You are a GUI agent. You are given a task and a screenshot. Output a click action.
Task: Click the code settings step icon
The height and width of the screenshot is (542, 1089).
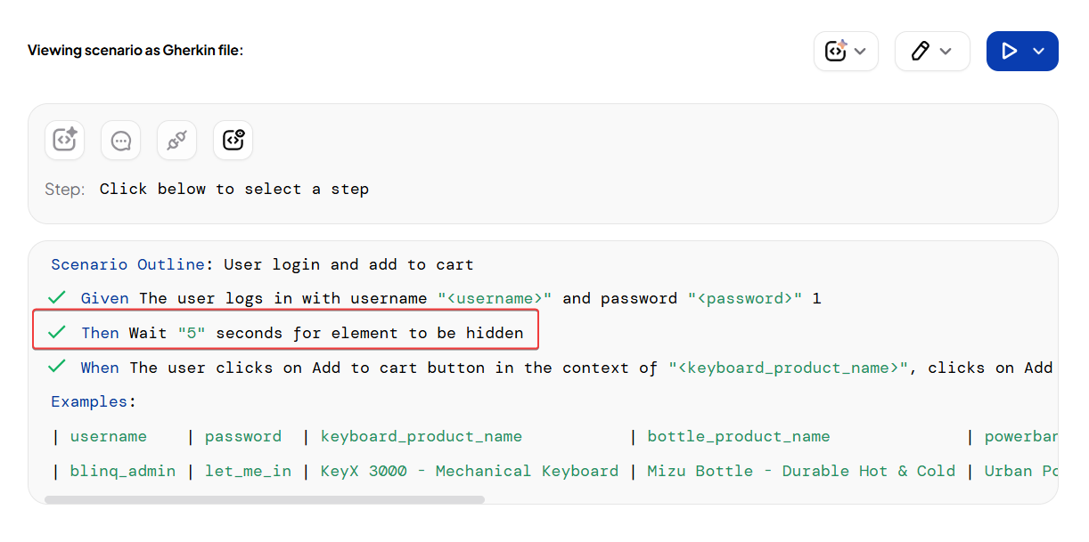coord(233,141)
